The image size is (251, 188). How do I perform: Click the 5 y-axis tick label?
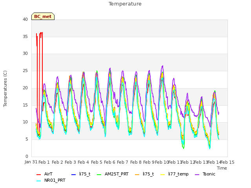[27, 139]
